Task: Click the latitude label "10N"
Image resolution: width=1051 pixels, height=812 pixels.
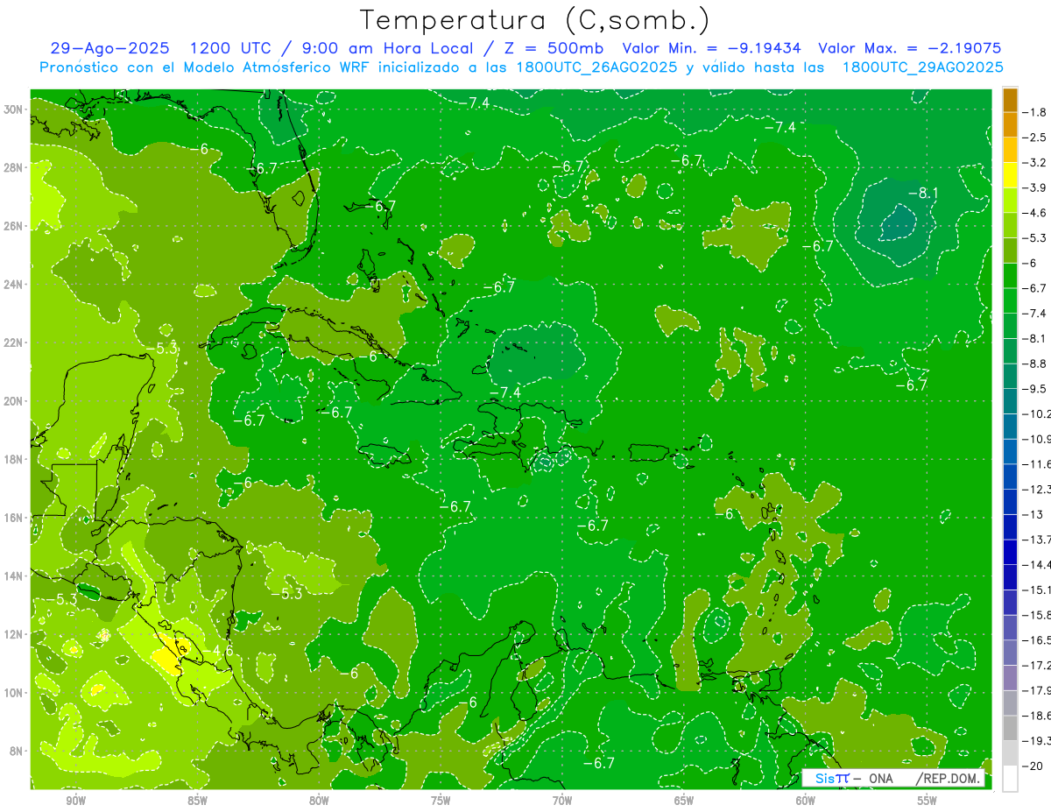Action: [15, 693]
